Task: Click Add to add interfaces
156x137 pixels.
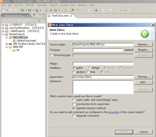Action: (144, 82)
